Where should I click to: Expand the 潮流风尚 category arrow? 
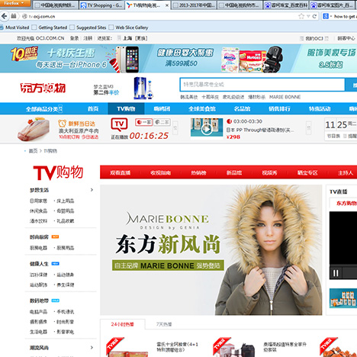92,347
